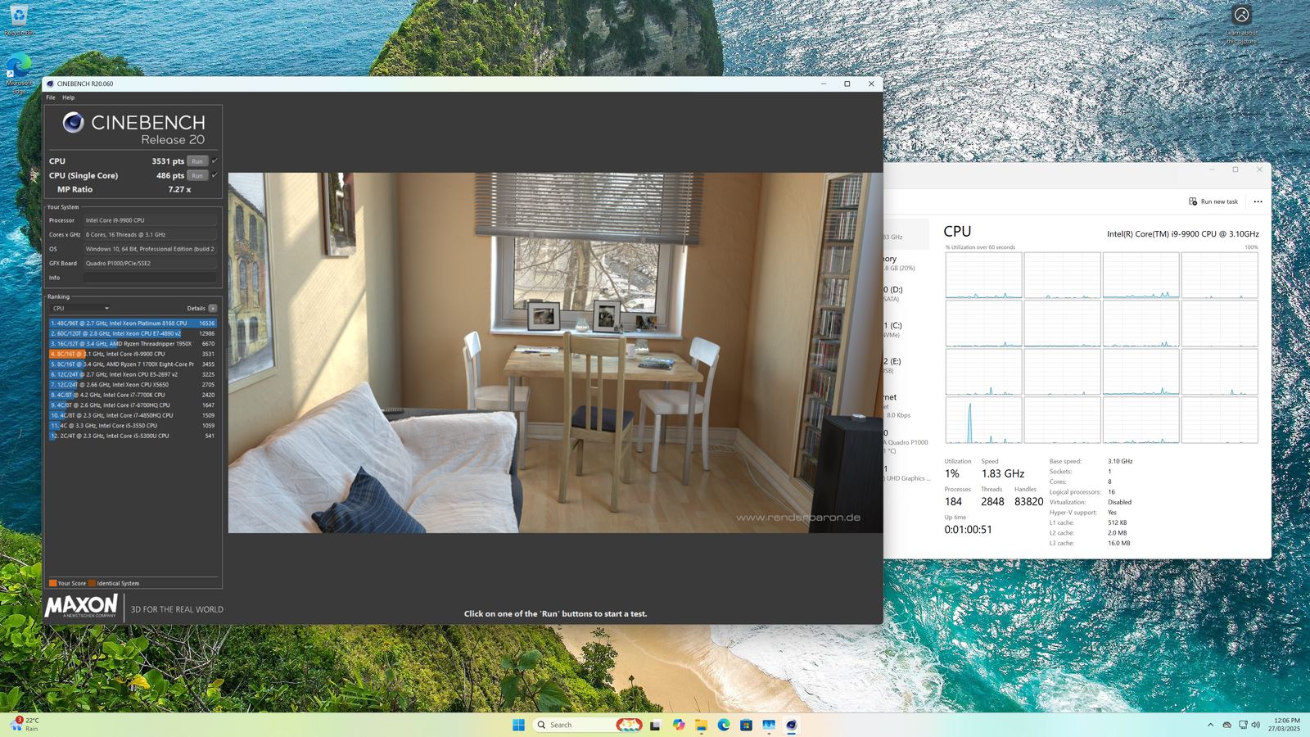Image resolution: width=1310 pixels, height=737 pixels.
Task: Select ranking row Intel Core i9-9900 CPU
Action: tap(133, 354)
